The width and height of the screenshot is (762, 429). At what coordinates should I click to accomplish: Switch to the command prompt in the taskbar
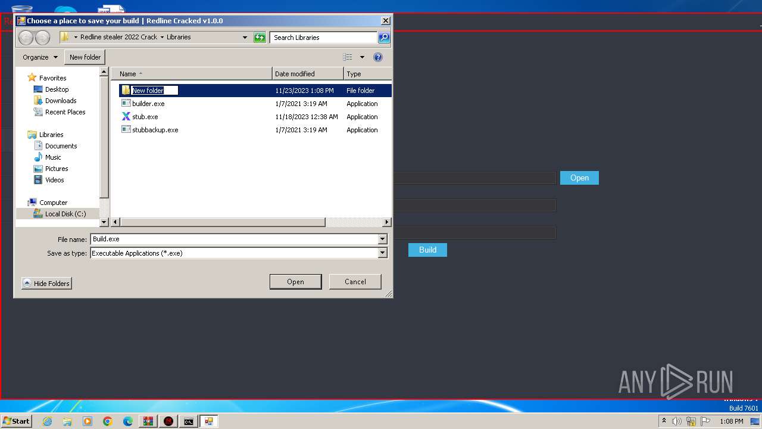(x=189, y=421)
